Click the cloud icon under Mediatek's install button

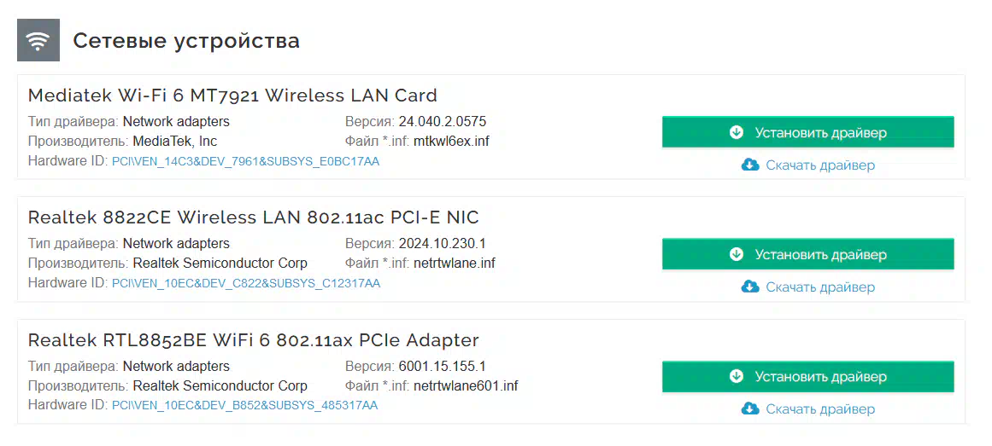point(750,165)
